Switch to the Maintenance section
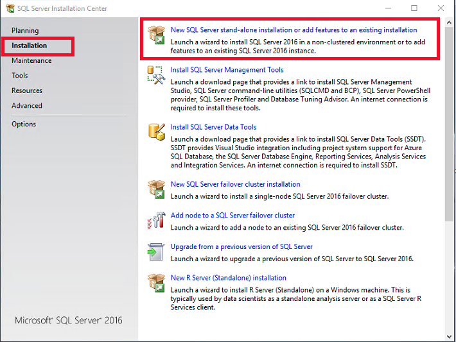Image resolution: width=456 pixels, height=342 pixels. (31, 60)
